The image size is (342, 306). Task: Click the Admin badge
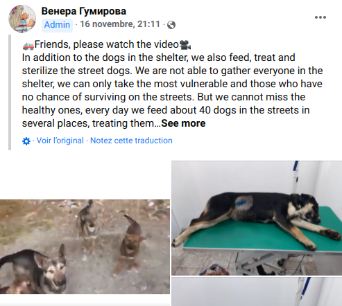57,25
